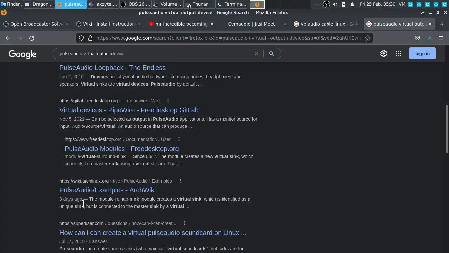Open the tracking protection shield icon
The image size is (449, 253).
coord(81,38)
